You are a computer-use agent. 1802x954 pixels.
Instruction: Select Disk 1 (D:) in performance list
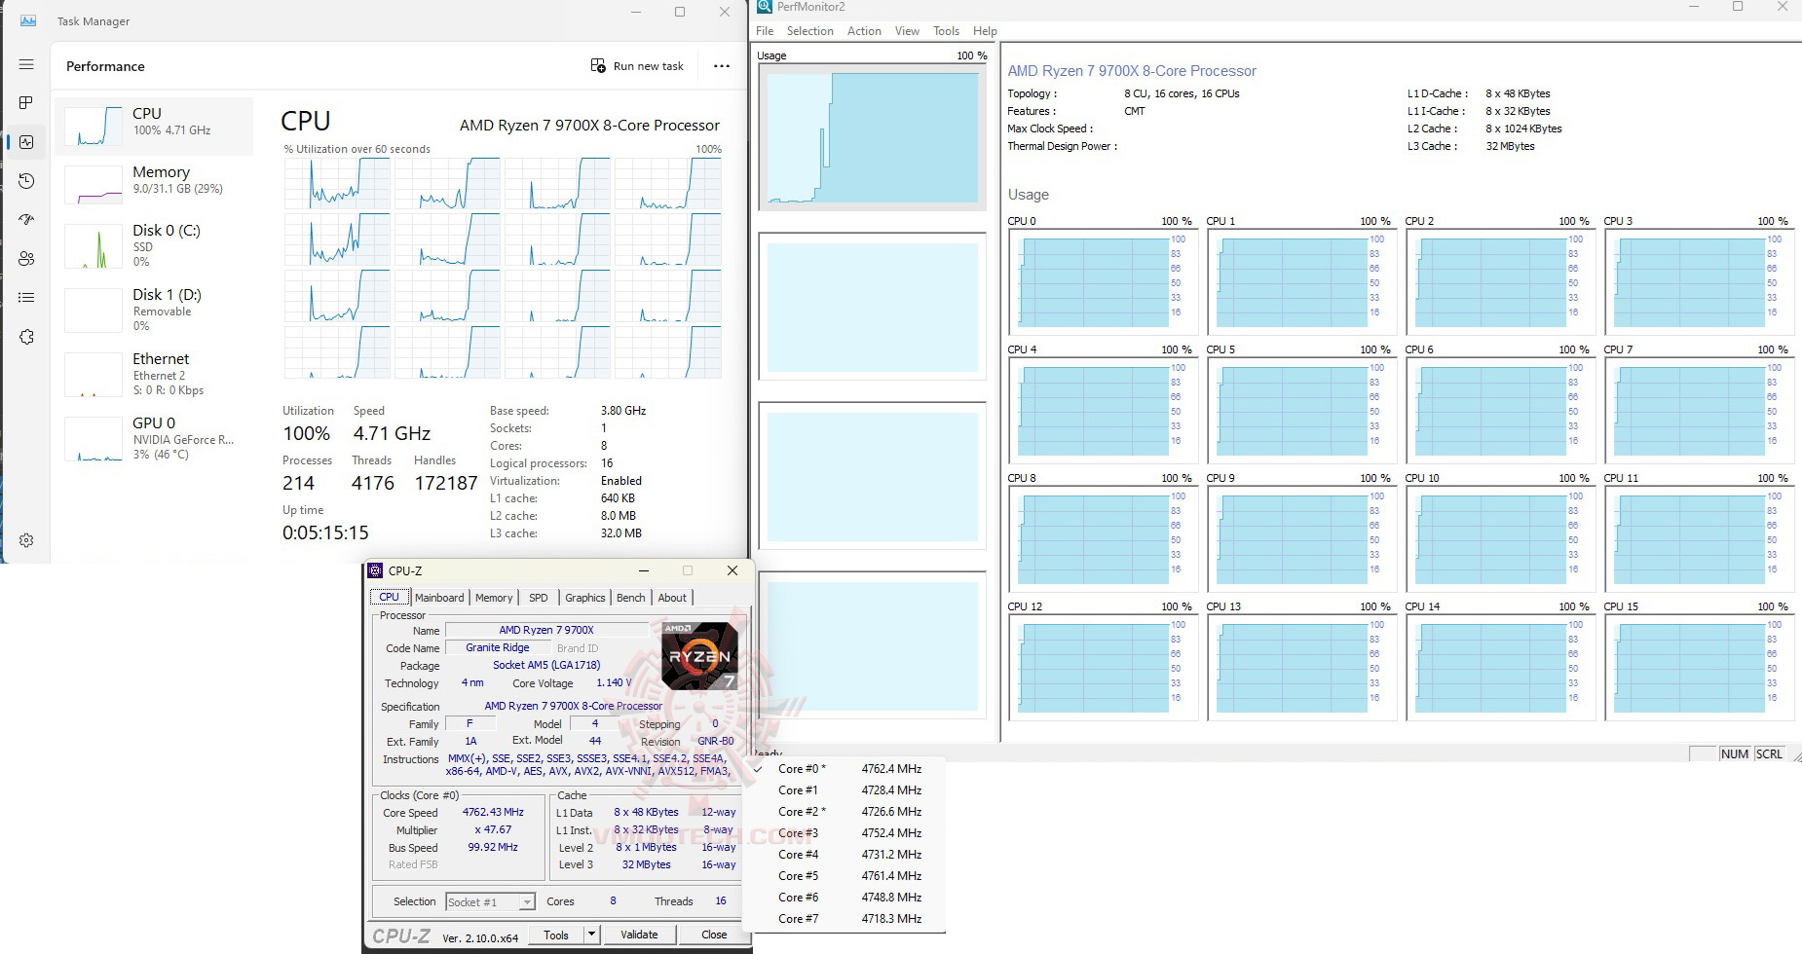pyautogui.click(x=154, y=310)
